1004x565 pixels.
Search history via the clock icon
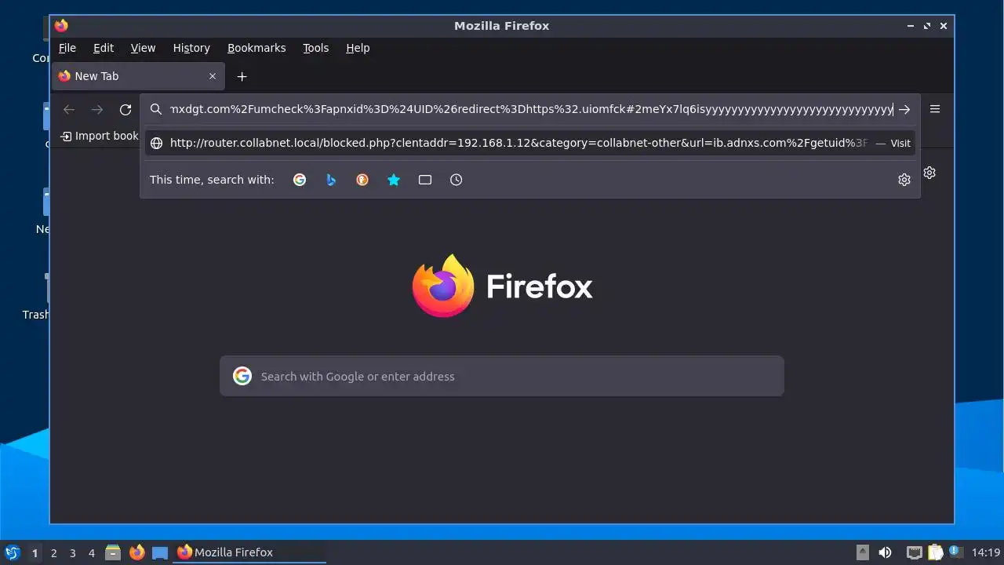point(457,180)
